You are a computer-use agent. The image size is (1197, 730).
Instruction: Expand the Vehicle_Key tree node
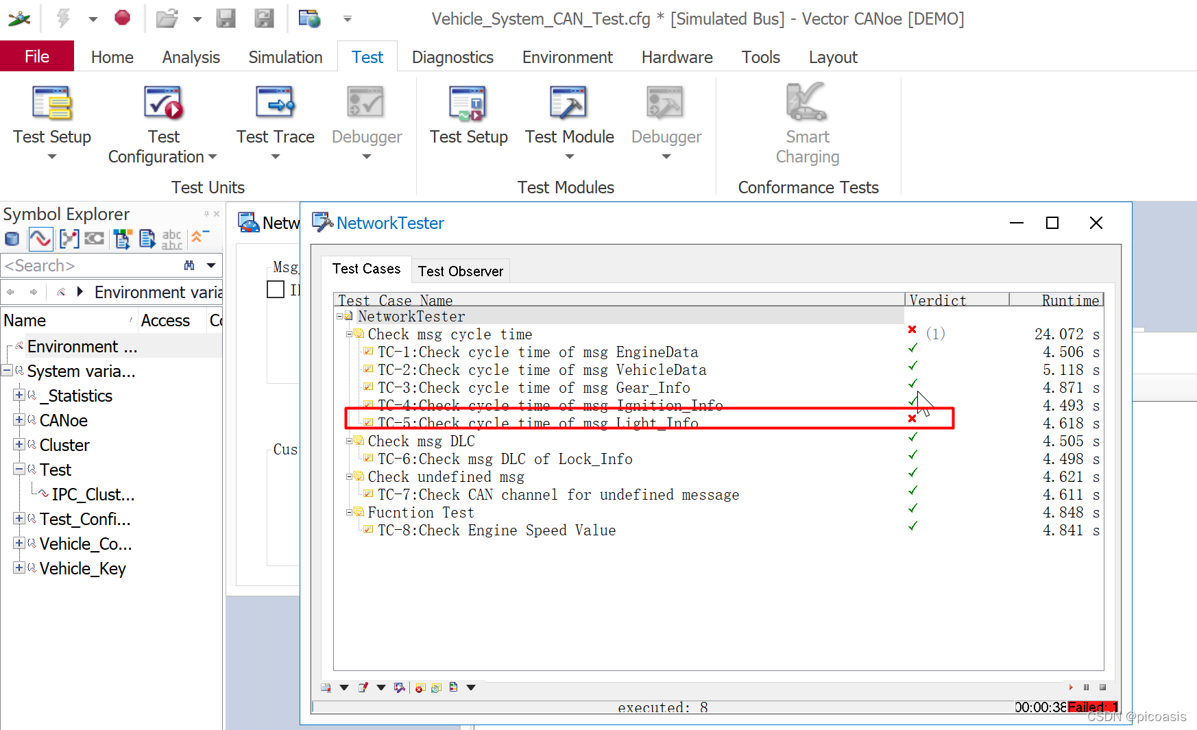(19, 568)
